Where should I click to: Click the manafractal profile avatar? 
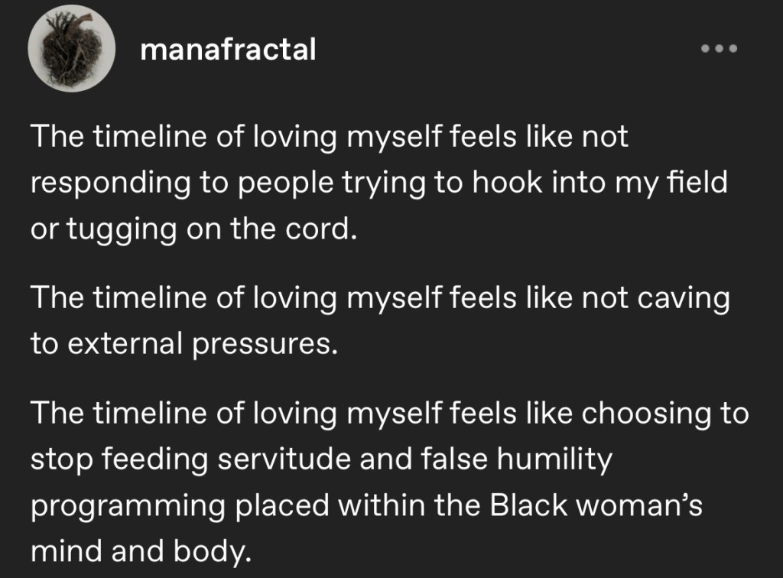[71, 50]
